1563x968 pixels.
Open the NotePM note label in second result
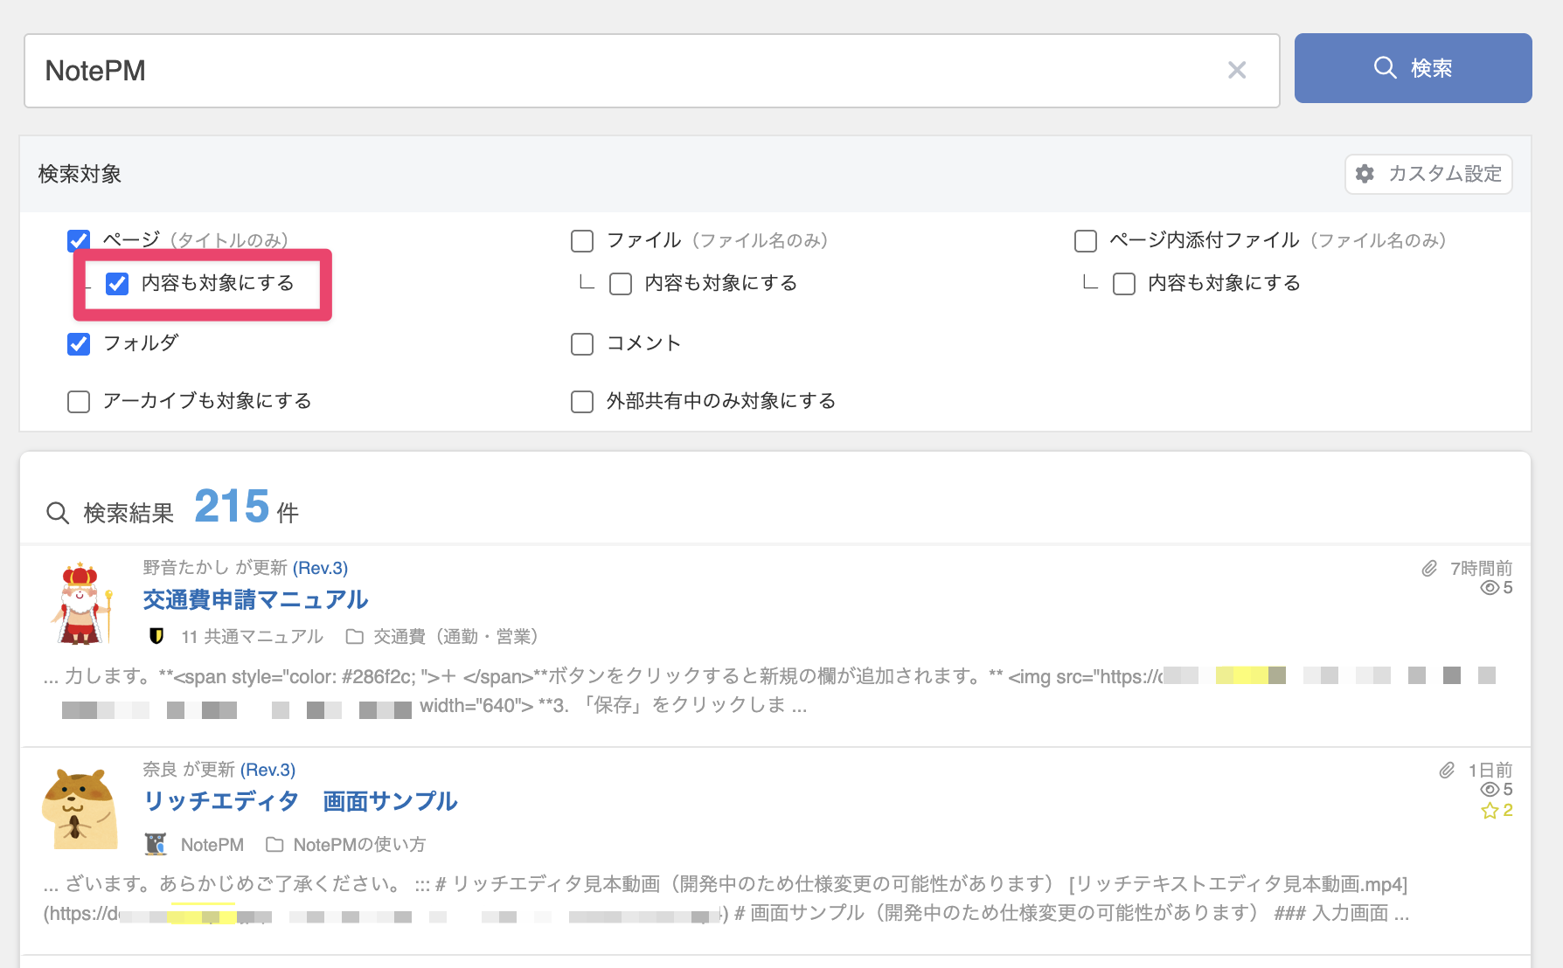[212, 845]
